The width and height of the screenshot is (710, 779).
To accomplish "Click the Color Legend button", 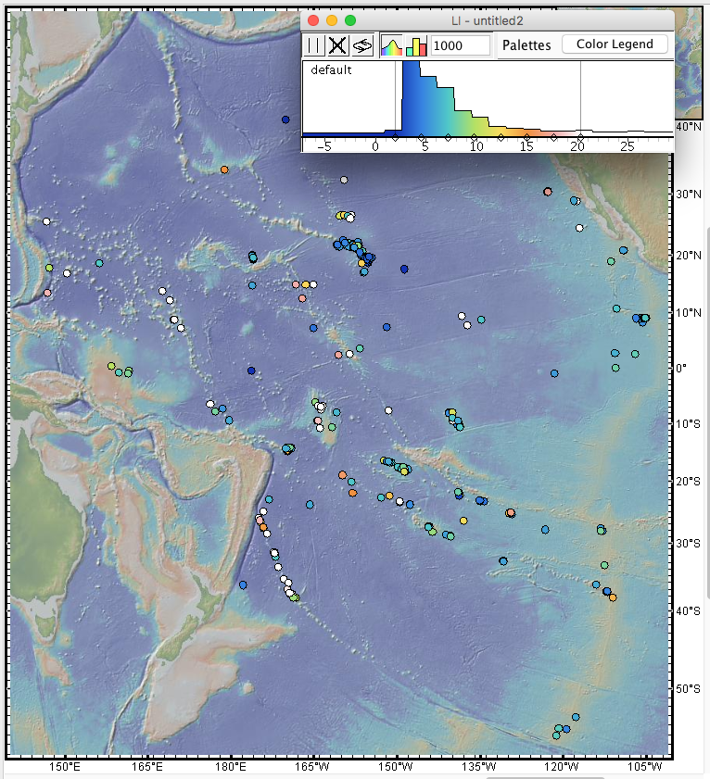I will [615, 44].
